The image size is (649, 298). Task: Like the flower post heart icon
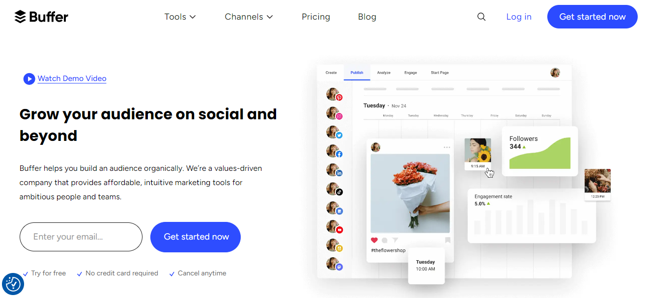(374, 240)
